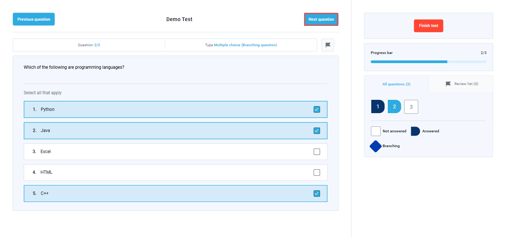Click the 2/3 progress counter
The width and height of the screenshot is (506, 237).
coord(483,53)
